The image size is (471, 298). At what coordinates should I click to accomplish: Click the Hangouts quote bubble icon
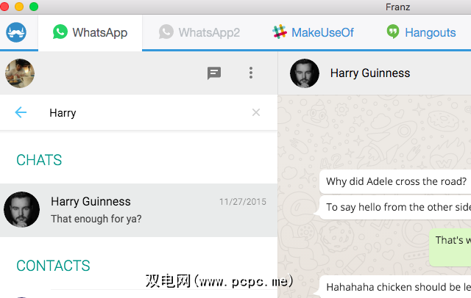(393, 32)
